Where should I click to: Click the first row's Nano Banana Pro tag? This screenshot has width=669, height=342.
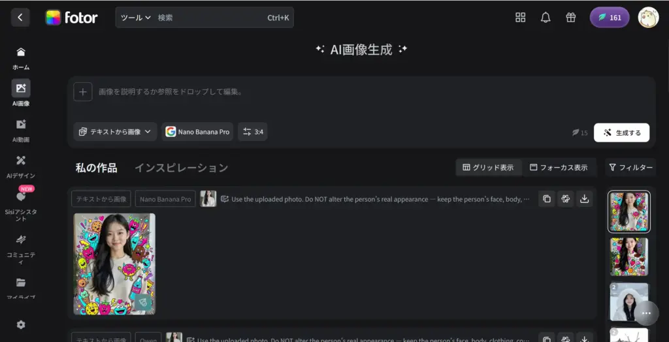[165, 198]
